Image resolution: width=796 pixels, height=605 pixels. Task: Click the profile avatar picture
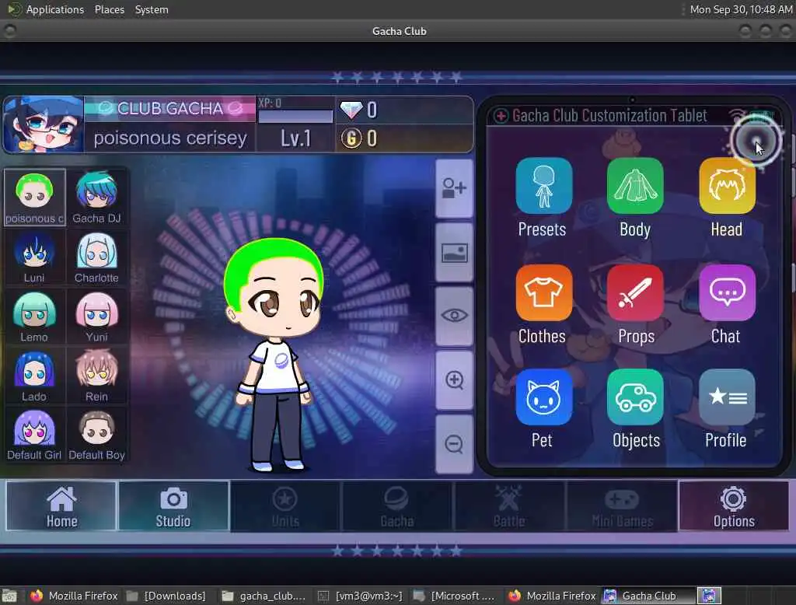point(44,124)
